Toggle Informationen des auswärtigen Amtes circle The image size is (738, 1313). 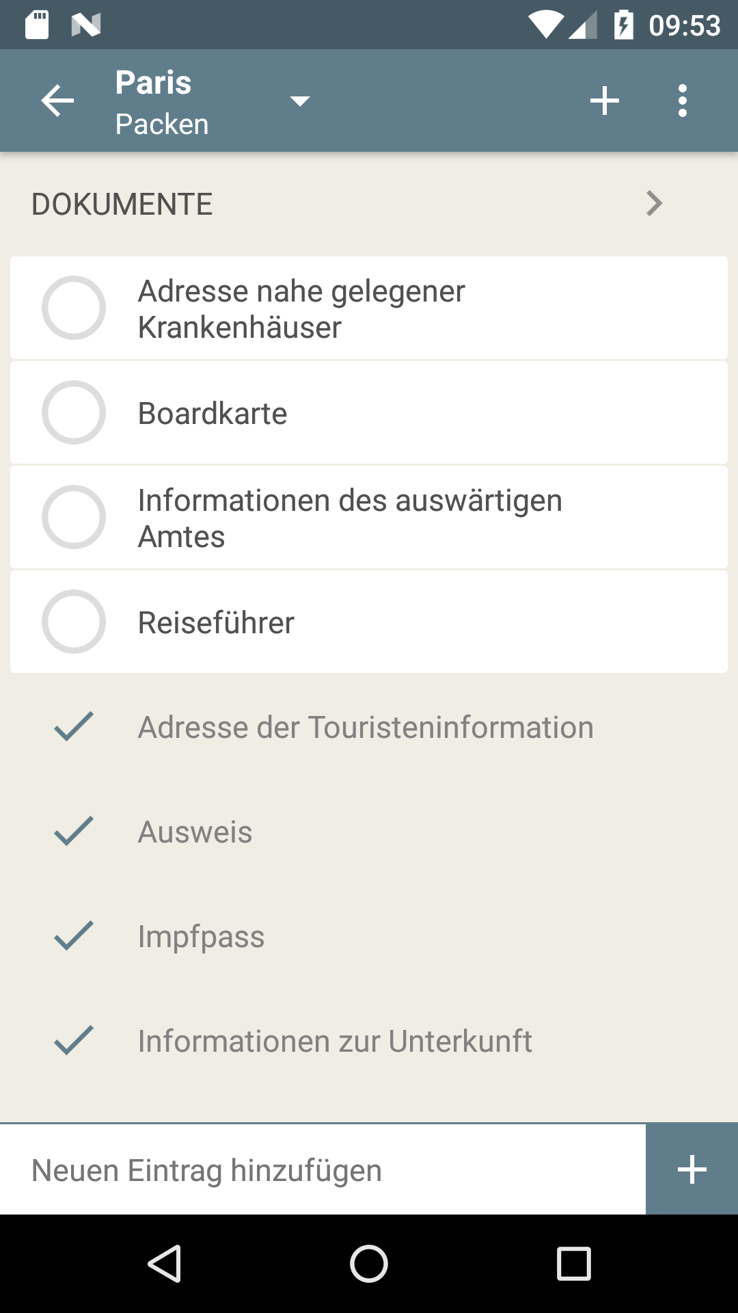74,517
